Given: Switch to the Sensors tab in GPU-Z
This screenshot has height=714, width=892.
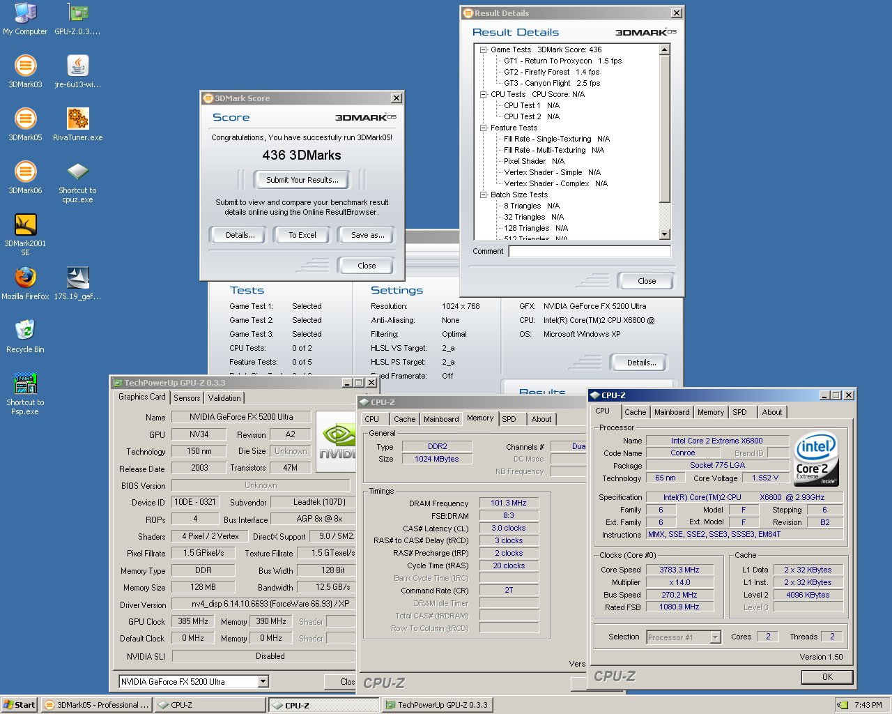Looking at the screenshot, I should click(x=187, y=398).
